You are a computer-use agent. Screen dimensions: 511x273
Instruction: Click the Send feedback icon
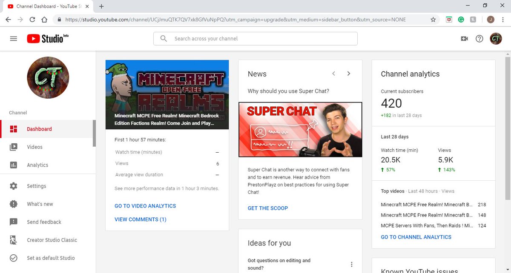[x=14, y=222]
